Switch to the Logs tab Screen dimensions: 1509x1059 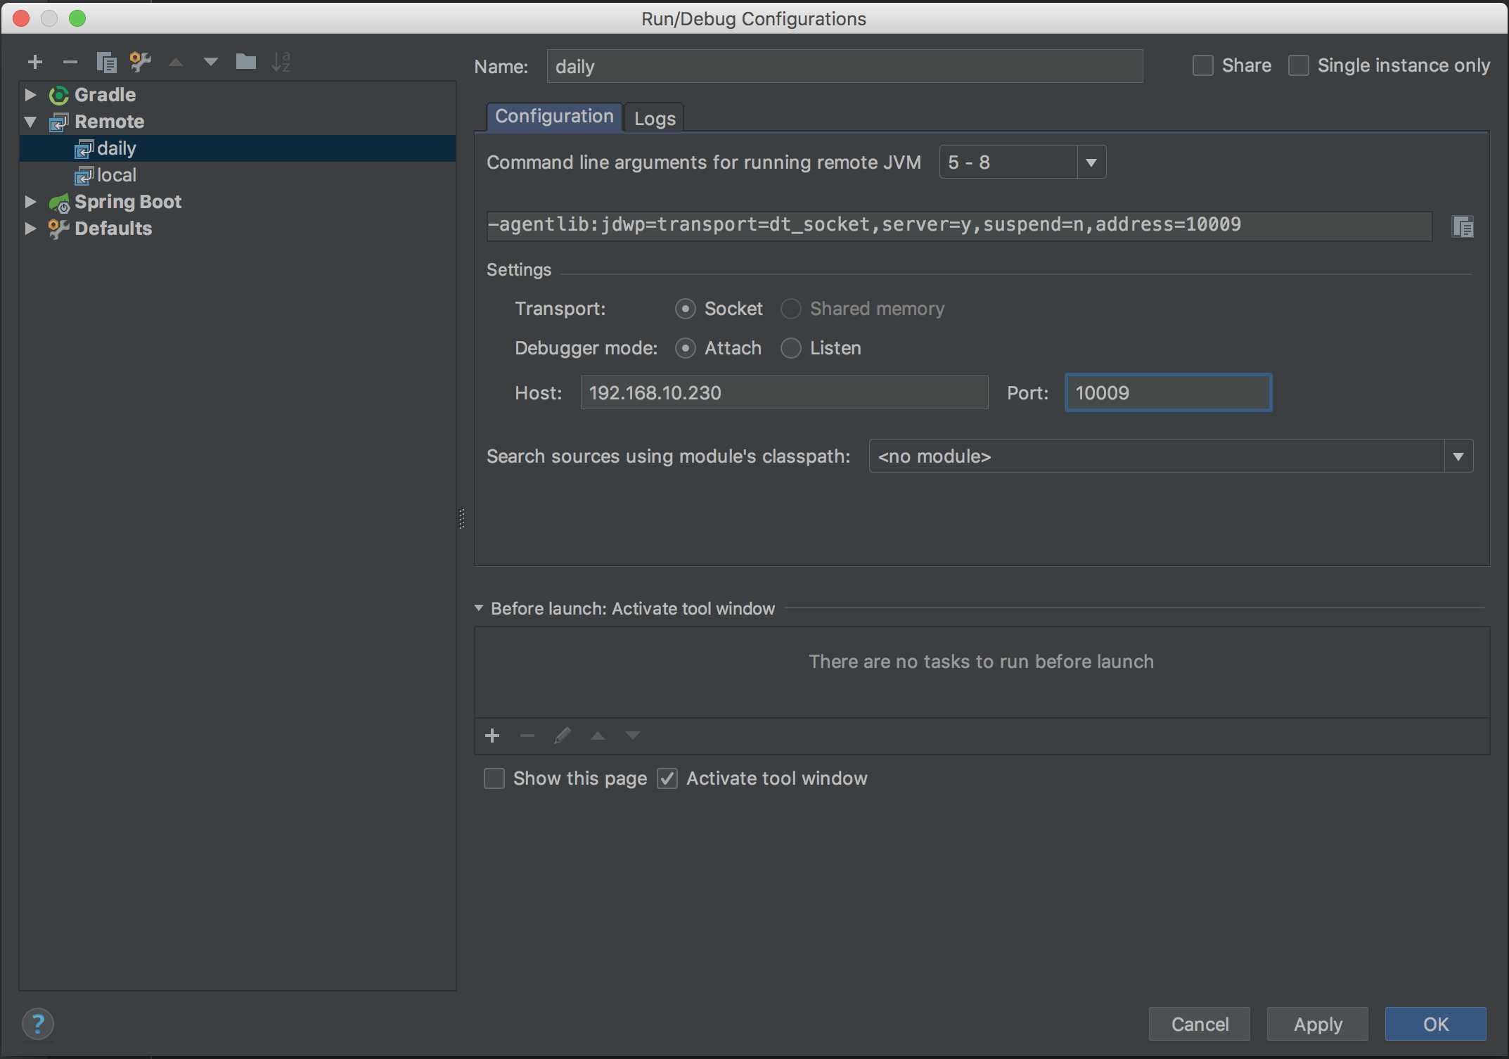pyautogui.click(x=653, y=117)
